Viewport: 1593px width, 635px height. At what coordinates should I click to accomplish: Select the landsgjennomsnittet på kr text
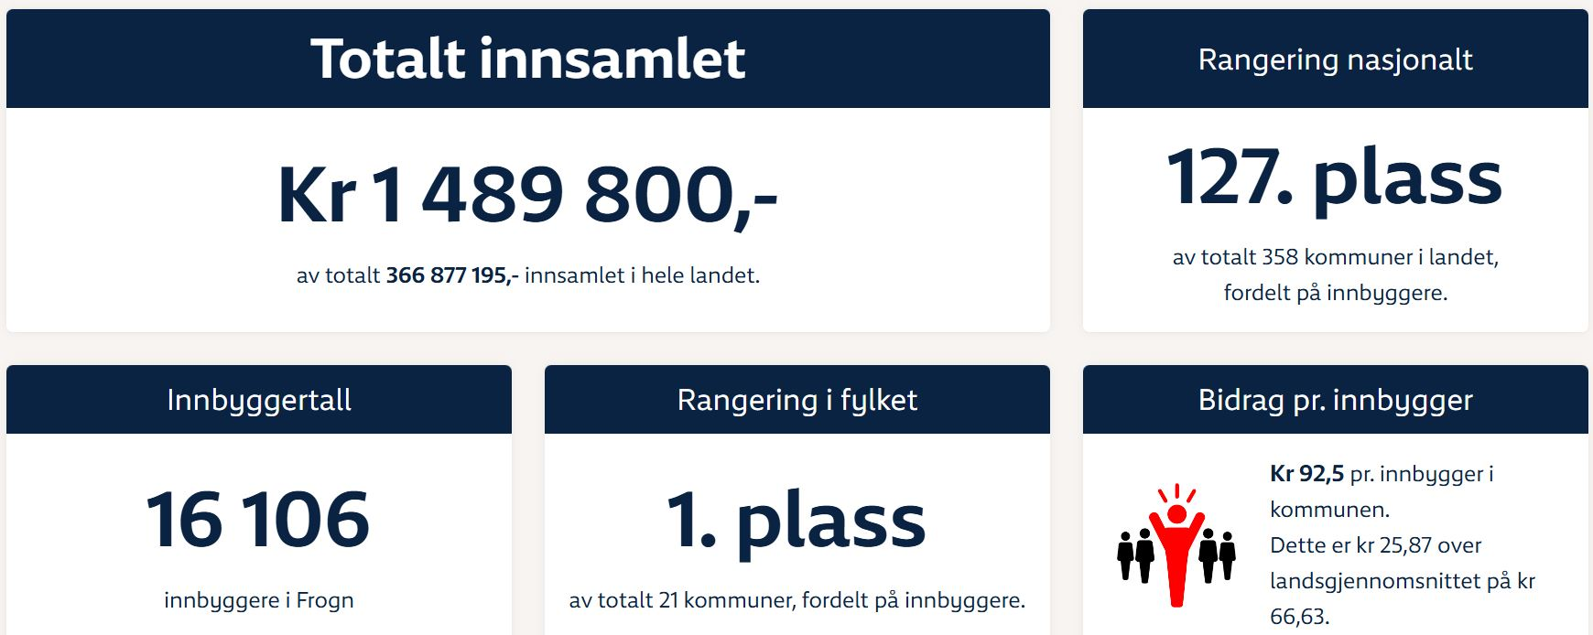[x=1403, y=581]
